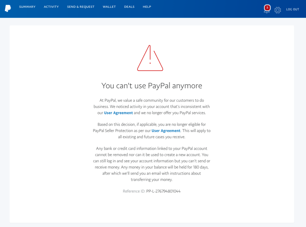Image resolution: width=306 pixels, height=227 pixels.
Task: Click the red notification count badge
Action: [x=267, y=8]
